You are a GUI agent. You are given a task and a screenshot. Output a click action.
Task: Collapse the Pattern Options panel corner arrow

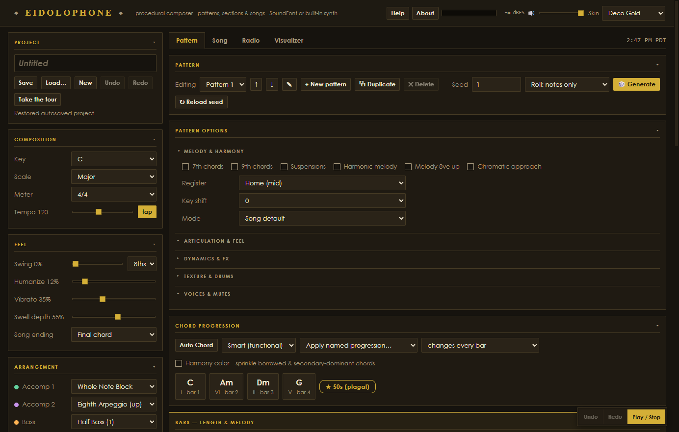(657, 130)
